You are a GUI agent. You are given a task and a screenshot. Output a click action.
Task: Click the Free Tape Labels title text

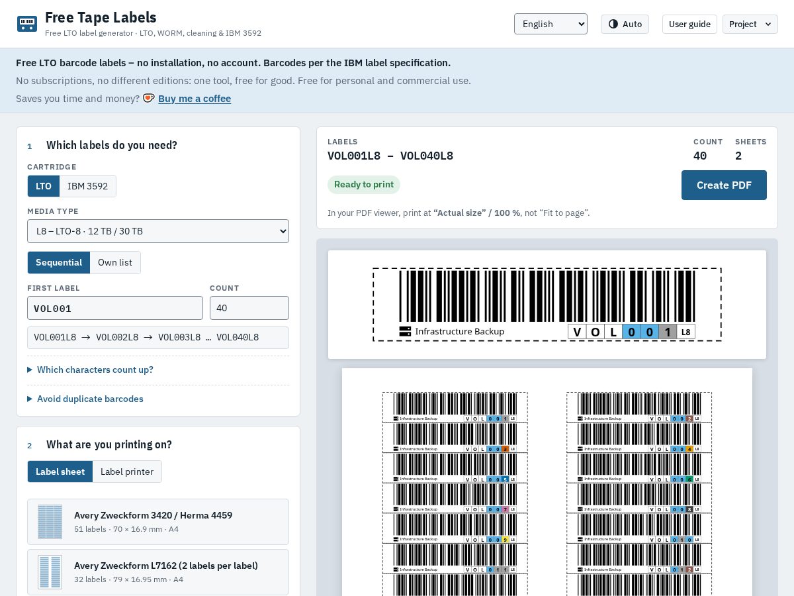(101, 17)
